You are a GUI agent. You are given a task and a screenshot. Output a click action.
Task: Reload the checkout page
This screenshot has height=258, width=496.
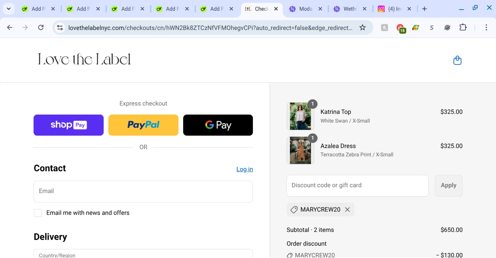pos(41,27)
